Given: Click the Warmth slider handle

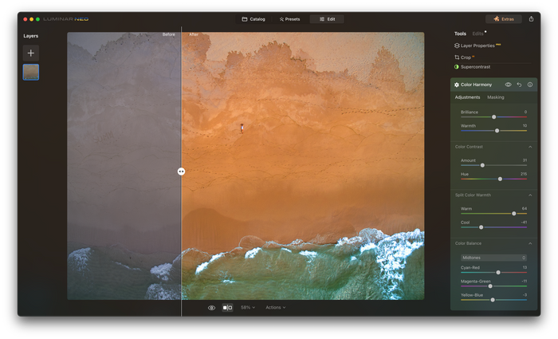Looking at the screenshot, I should pos(497,130).
